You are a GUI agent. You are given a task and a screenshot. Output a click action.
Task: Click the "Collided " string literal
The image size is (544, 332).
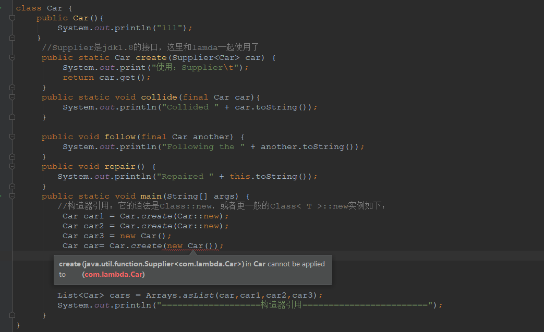point(190,107)
